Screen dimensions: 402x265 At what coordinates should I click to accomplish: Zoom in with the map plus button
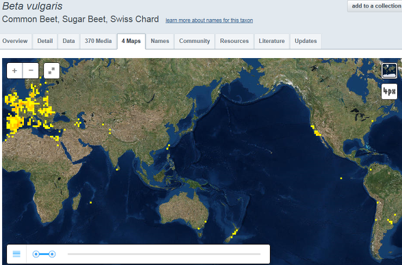pos(14,70)
